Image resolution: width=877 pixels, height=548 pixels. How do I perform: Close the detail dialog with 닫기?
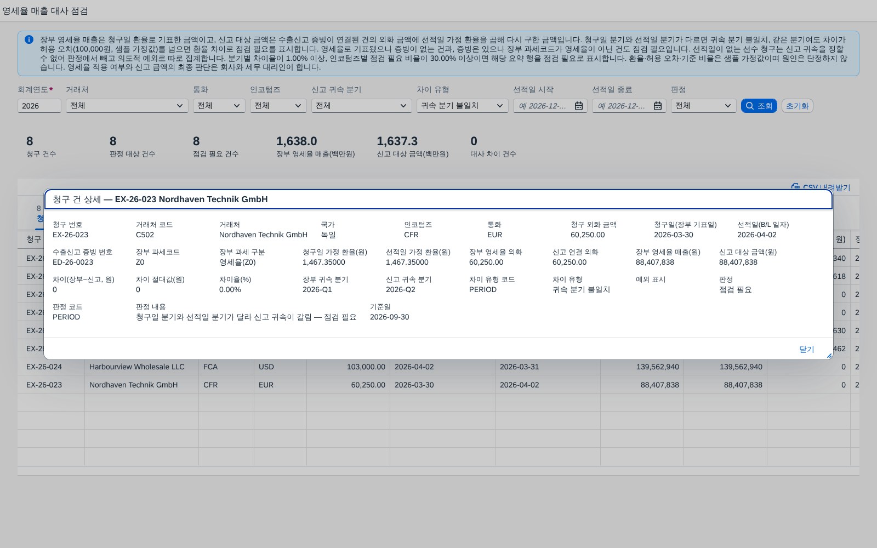[x=807, y=349]
